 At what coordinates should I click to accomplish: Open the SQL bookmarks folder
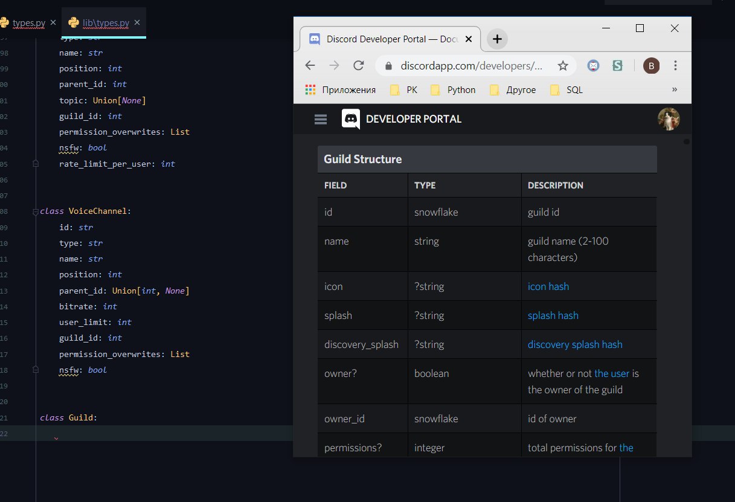pos(566,90)
